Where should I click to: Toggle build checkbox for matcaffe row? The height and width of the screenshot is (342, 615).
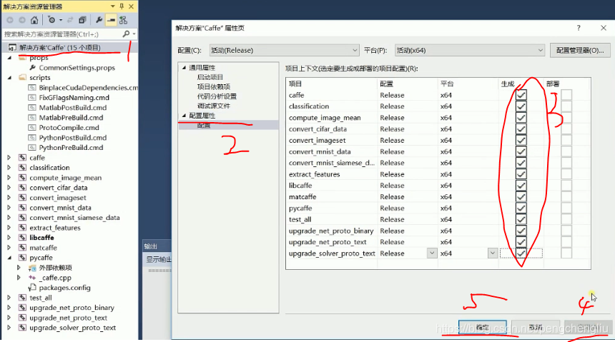click(x=521, y=196)
